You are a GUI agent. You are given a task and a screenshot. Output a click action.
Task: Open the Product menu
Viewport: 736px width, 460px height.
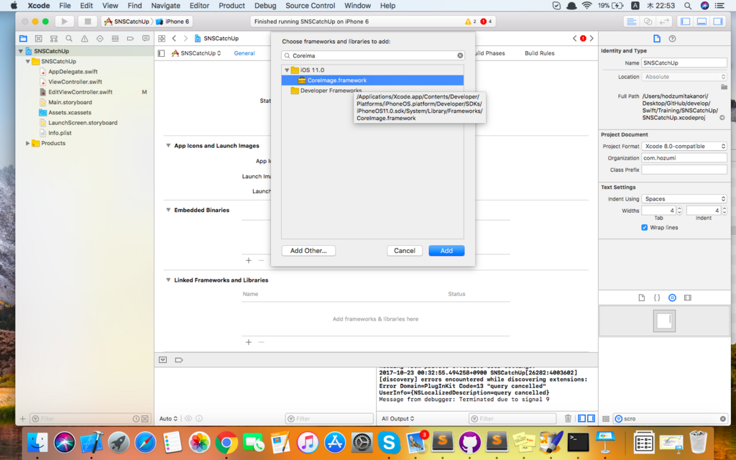tap(232, 6)
